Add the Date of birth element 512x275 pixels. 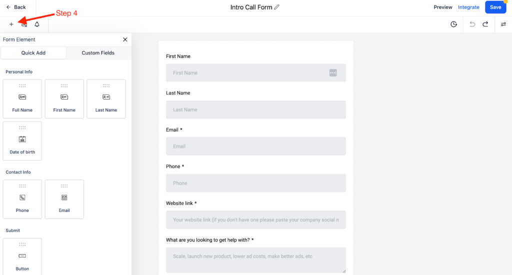pos(22,141)
